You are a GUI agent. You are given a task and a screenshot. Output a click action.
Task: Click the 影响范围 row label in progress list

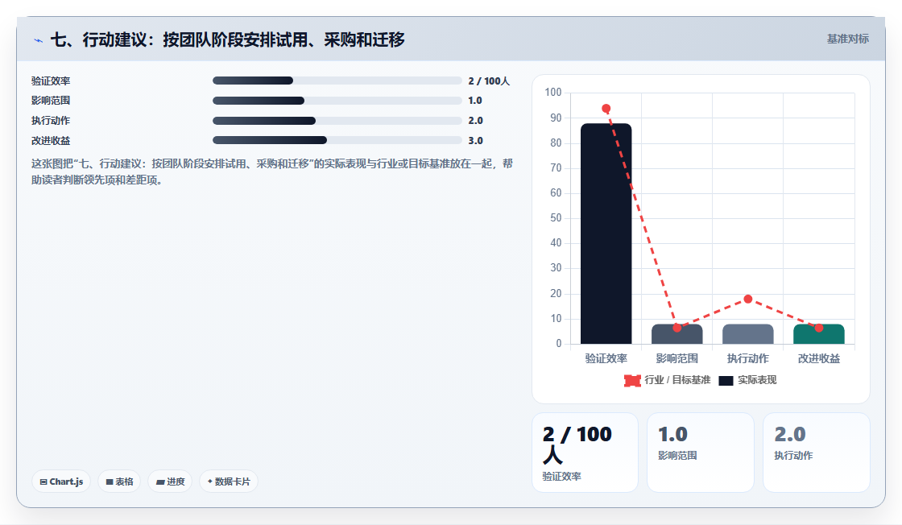(51, 101)
